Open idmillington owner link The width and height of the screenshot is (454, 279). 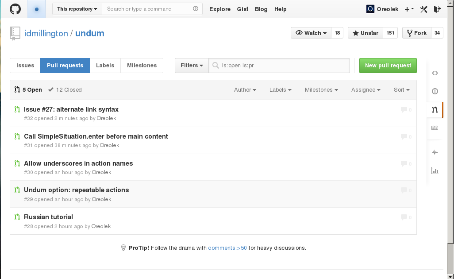tap(46, 33)
